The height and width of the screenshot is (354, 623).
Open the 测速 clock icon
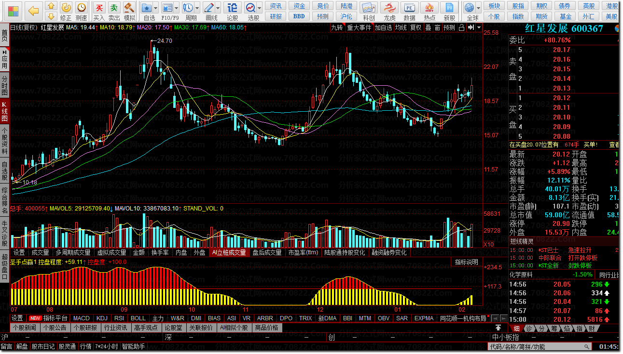[82, 7]
